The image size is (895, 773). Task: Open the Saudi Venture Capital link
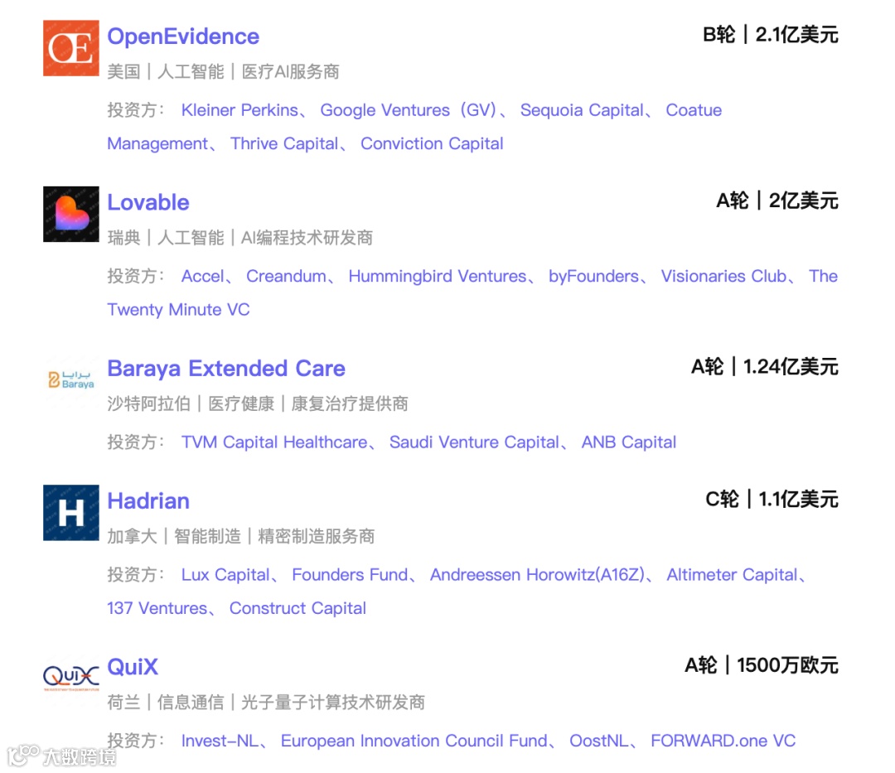click(474, 442)
